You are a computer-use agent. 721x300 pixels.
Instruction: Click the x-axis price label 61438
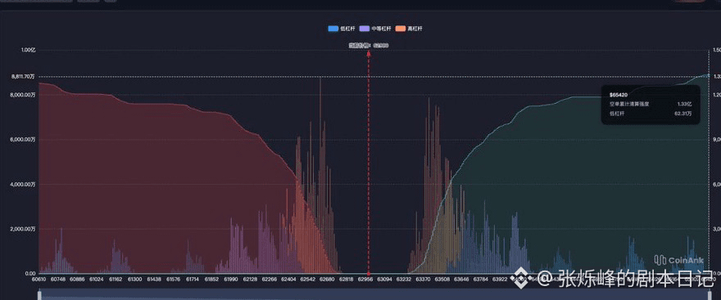click(153, 280)
